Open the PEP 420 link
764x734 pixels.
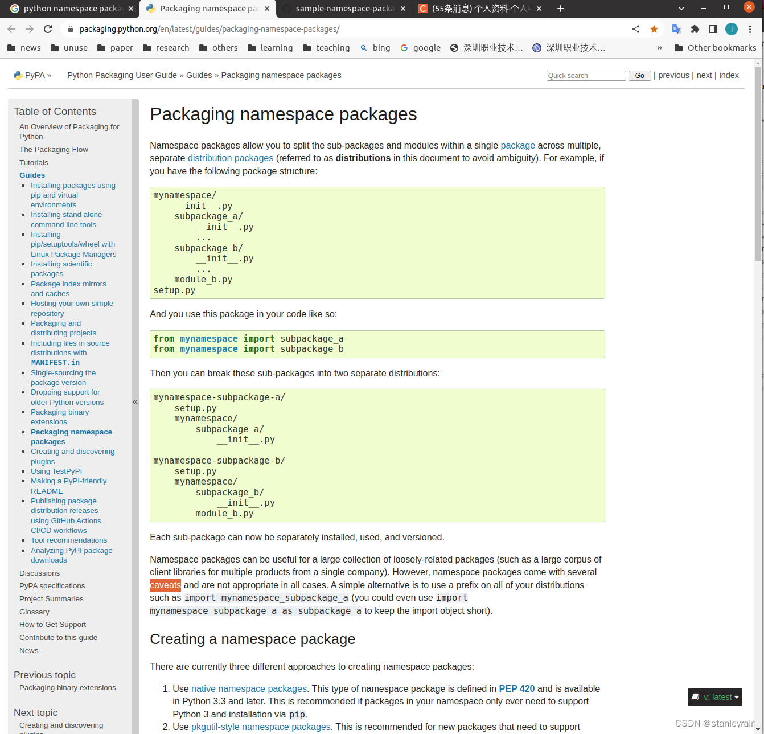(516, 688)
